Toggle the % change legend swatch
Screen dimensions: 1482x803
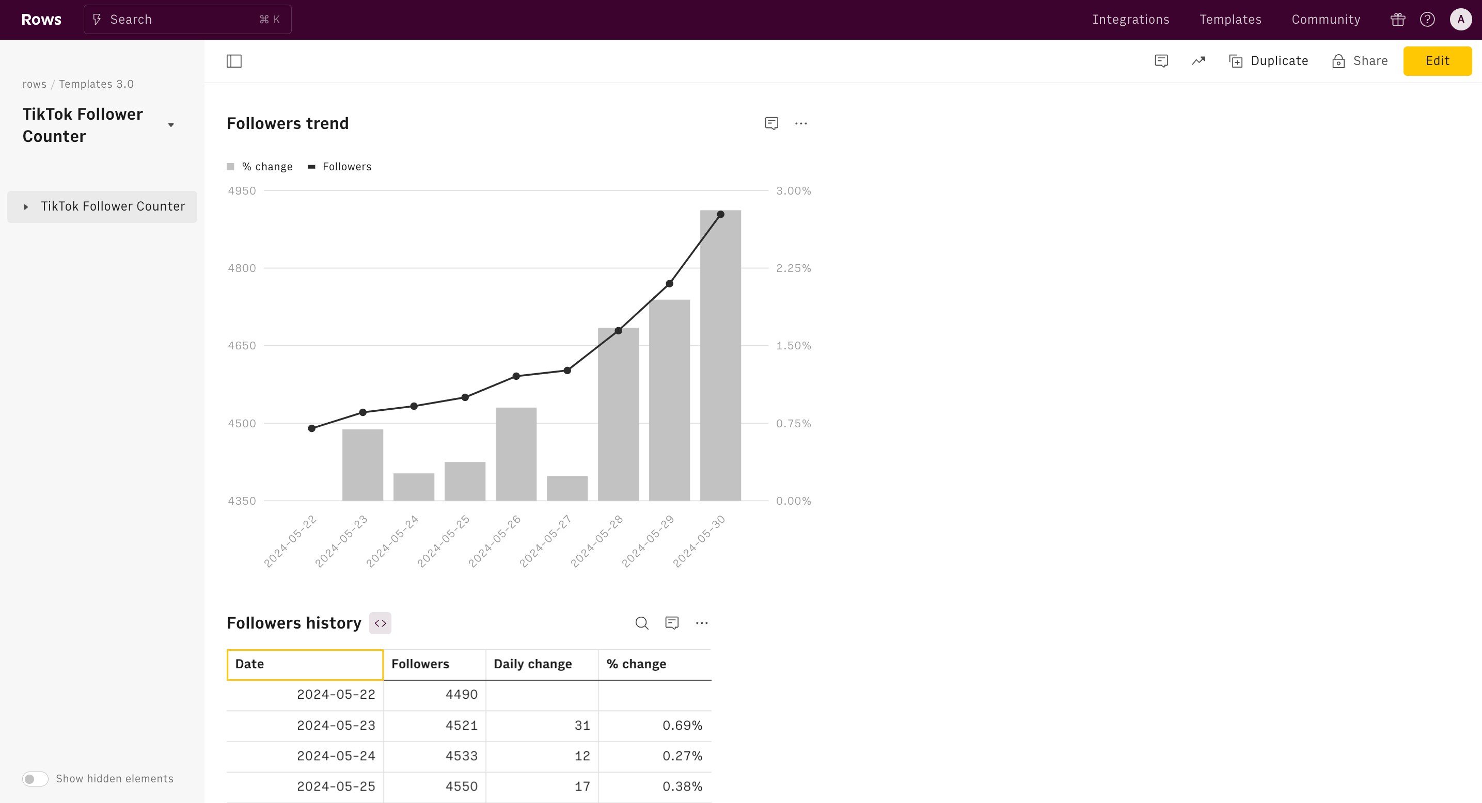click(x=230, y=167)
